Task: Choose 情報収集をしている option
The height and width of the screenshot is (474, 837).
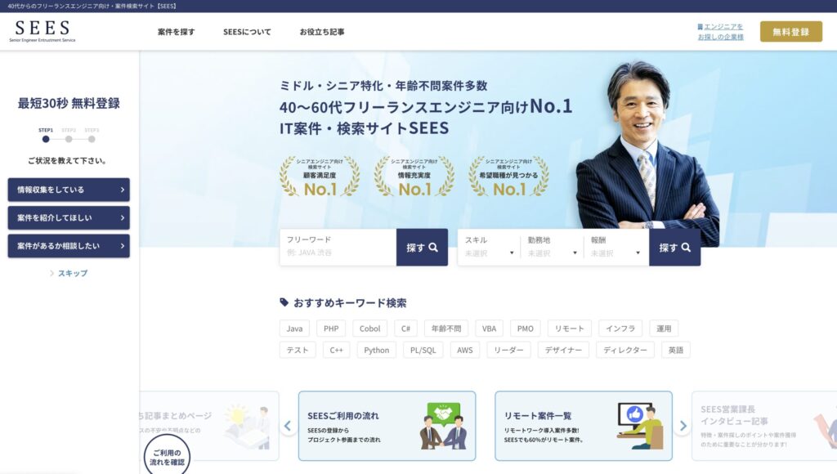Action: tap(69, 190)
